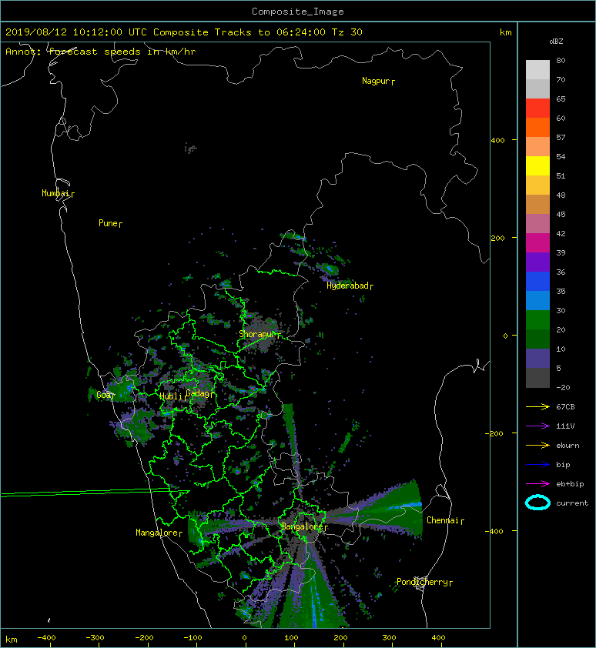Click the magenta eb+bip arrow in legend
The width and height of the screenshot is (596, 648).
pos(537,484)
